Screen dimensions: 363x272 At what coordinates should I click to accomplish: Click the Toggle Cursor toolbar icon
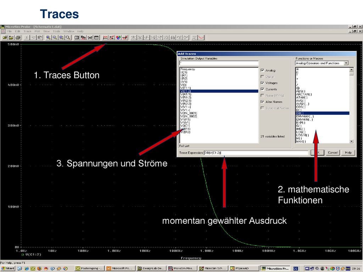125,38
